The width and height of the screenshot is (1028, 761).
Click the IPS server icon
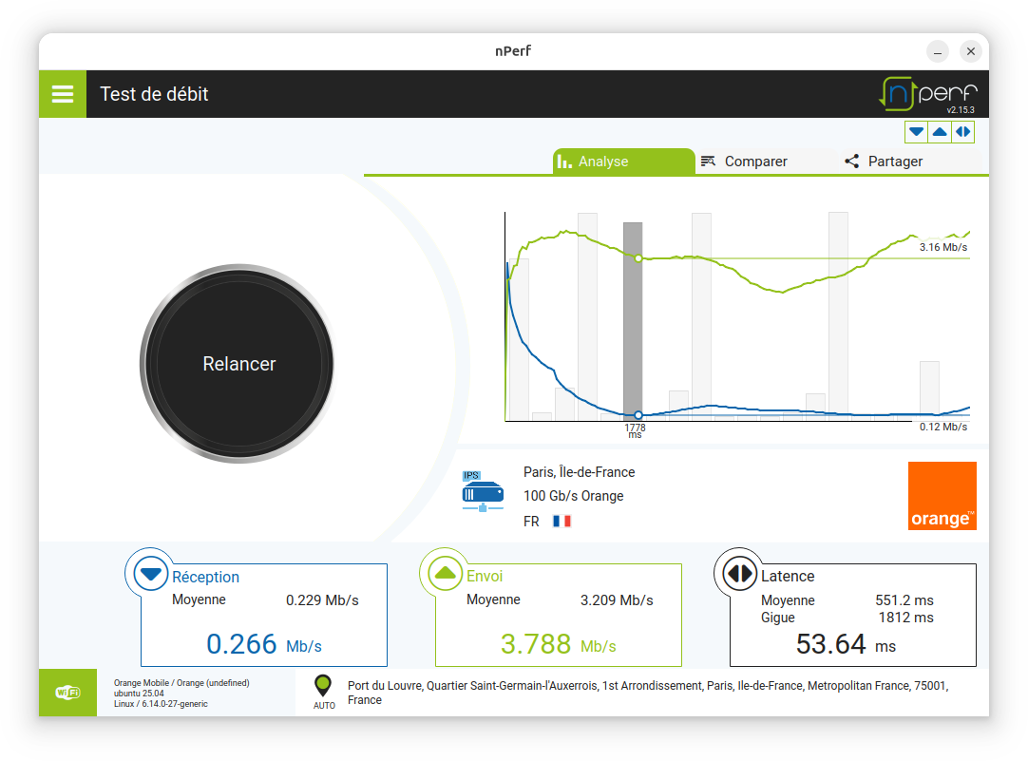pos(483,491)
